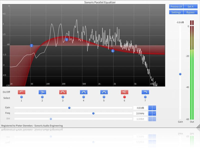
Task: Click the registration text for Pieter Stenekes
Action: click(x=32, y=126)
